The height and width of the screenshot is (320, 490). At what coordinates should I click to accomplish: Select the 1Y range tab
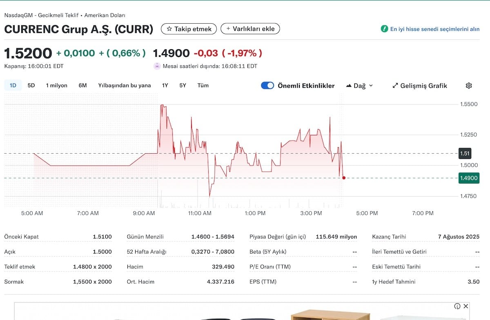point(165,85)
